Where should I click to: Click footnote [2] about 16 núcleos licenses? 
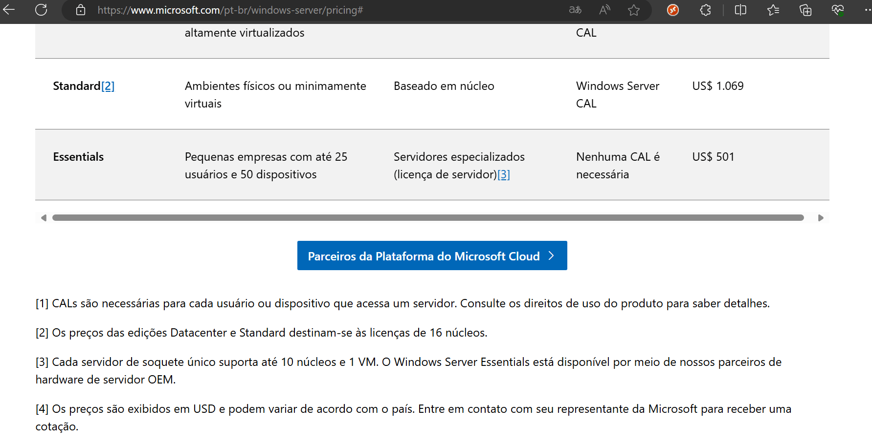[x=262, y=333]
